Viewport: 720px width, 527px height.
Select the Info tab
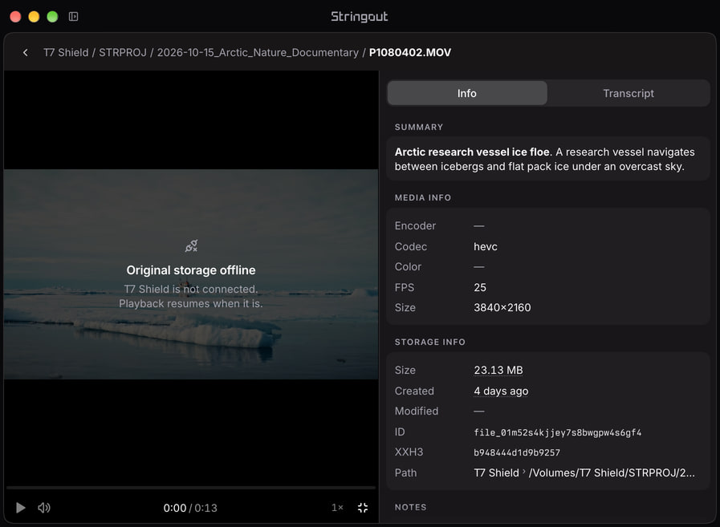tap(467, 93)
